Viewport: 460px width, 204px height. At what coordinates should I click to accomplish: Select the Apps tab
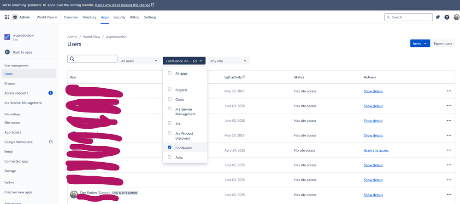tap(105, 17)
